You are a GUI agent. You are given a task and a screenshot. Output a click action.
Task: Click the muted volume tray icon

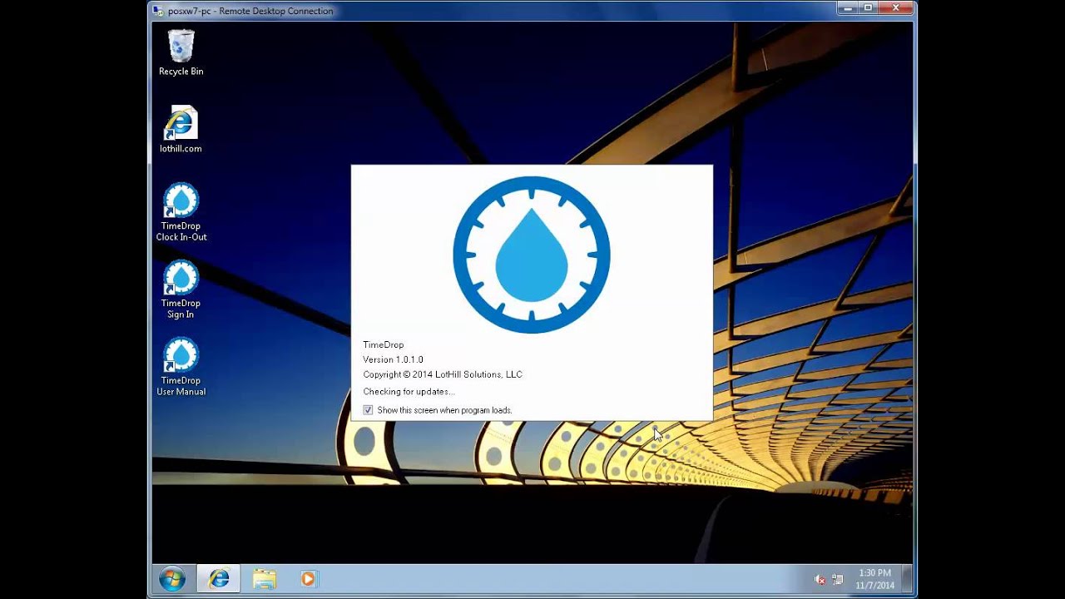point(820,579)
